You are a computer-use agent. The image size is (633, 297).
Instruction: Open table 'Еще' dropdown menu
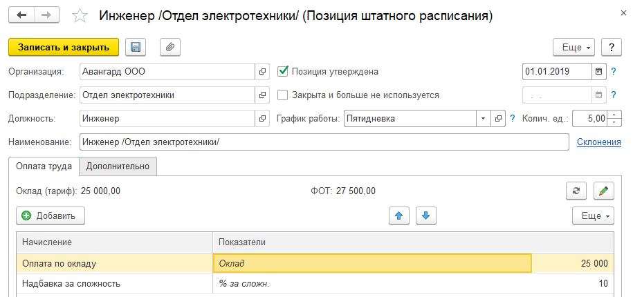click(593, 215)
